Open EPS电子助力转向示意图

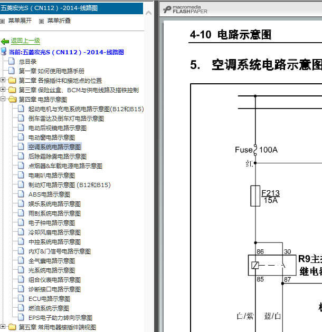60,318
